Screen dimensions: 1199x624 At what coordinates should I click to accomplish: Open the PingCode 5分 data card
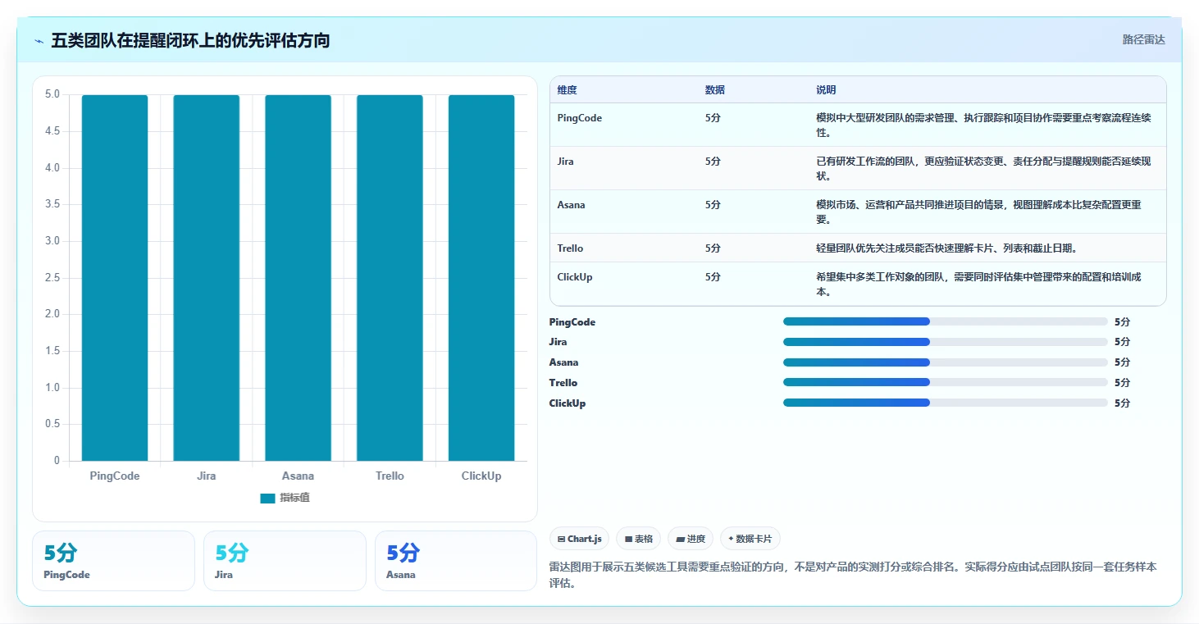113,561
